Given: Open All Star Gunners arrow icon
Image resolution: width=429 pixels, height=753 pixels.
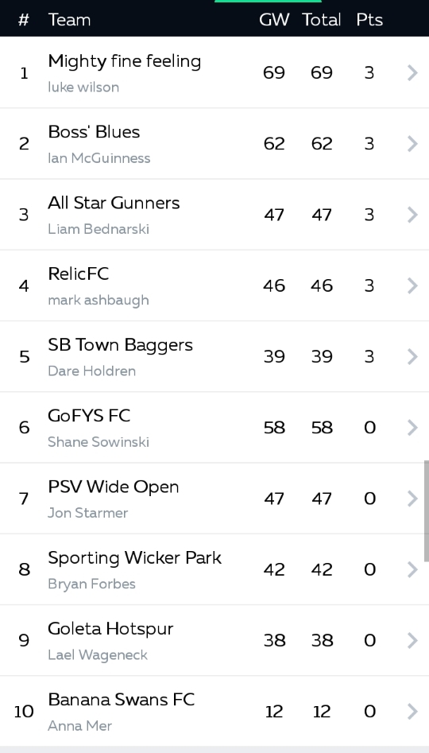Looking at the screenshot, I should (412, 215).
